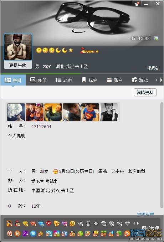This screenshot has width=164, height=242.
Task: Click the yellow diamond badge icon
Action: (25, 223)
